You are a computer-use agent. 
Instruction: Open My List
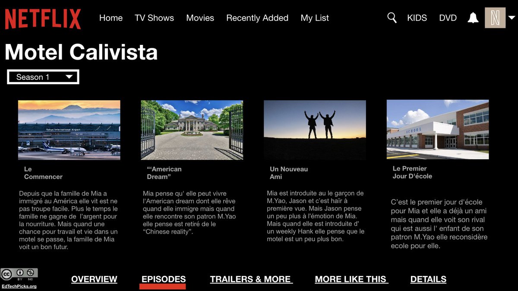pos(315,18)
